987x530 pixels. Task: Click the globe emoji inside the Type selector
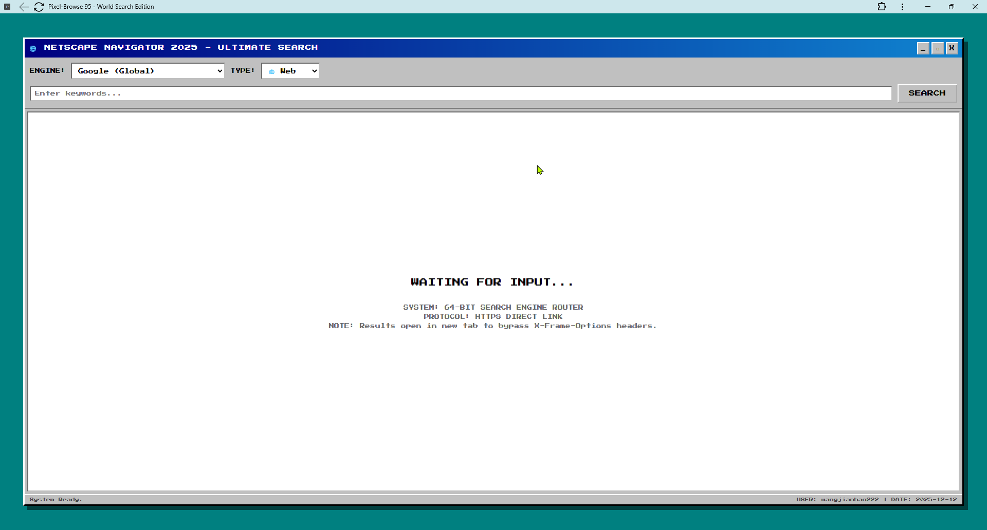(x=271, y=71)
